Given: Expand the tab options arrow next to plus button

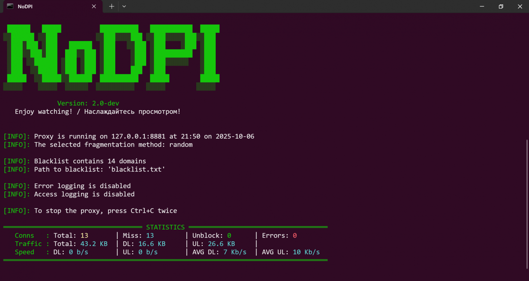Looking at the screenshot, I should pos(124,6).
